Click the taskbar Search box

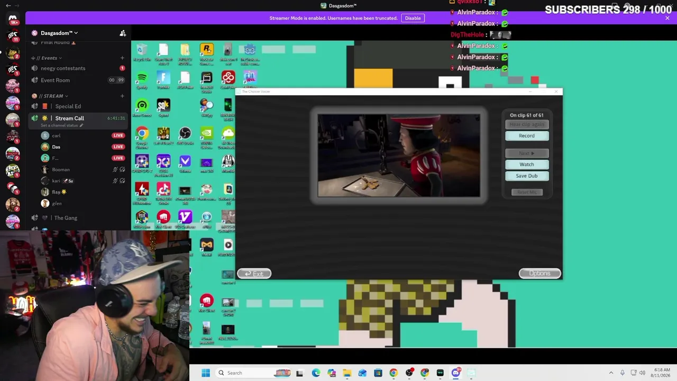click(x=252, y=373)
